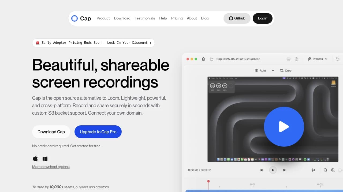
Task: Open the Presets dropdown
Action: [318, 59]
